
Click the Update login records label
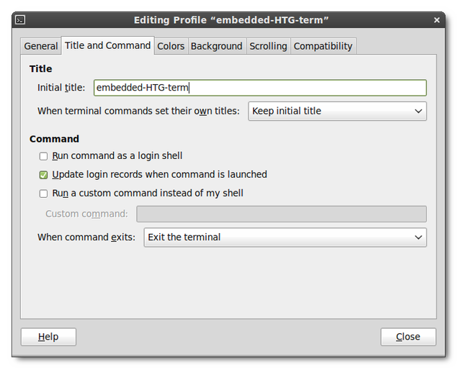click(x=160, y=174)
